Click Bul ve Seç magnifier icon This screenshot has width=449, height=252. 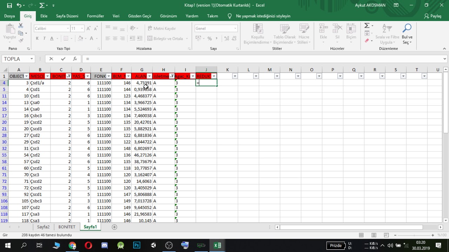pyautogui.click(x=407, y=34)
